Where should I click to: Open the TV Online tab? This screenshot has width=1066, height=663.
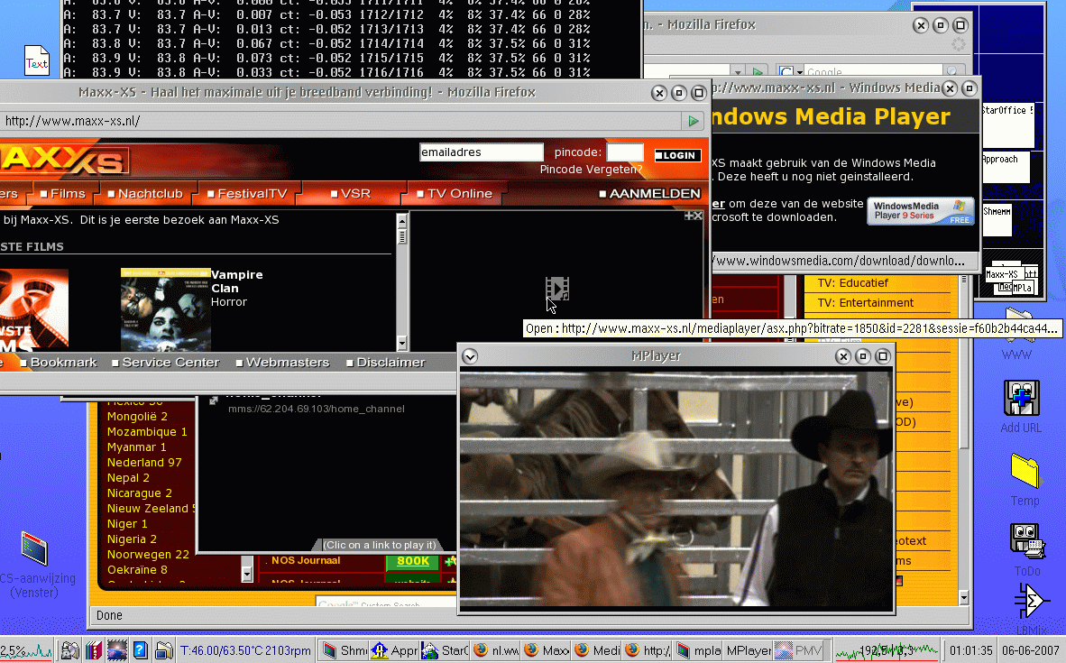coord(455,194)
